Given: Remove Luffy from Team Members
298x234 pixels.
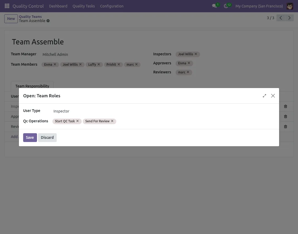Looking at the screenshot, I should click(x=99, y=64).
